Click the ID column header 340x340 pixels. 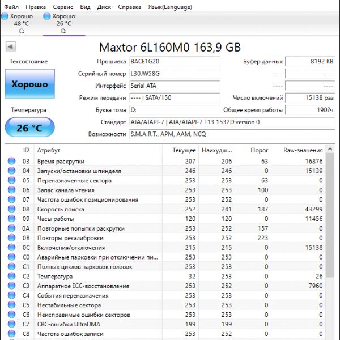click(26, 150)
